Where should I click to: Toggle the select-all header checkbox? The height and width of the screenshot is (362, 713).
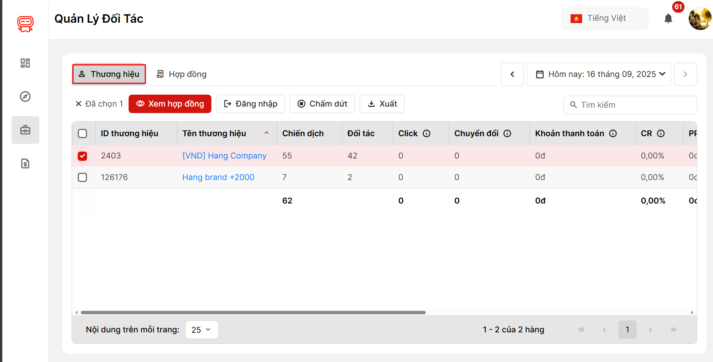82,133
